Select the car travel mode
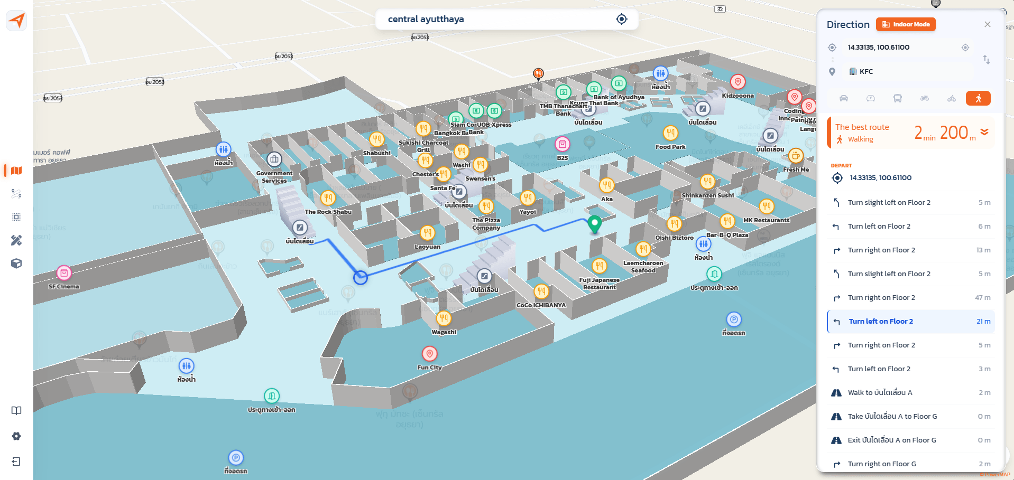This screenshot has width=1014, height=480. point(844,98)
